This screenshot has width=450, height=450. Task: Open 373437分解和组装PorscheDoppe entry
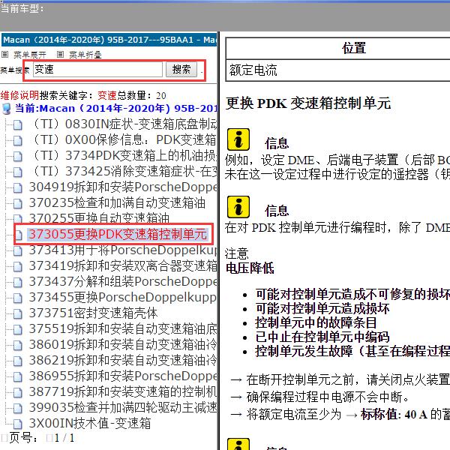[123, 282]
